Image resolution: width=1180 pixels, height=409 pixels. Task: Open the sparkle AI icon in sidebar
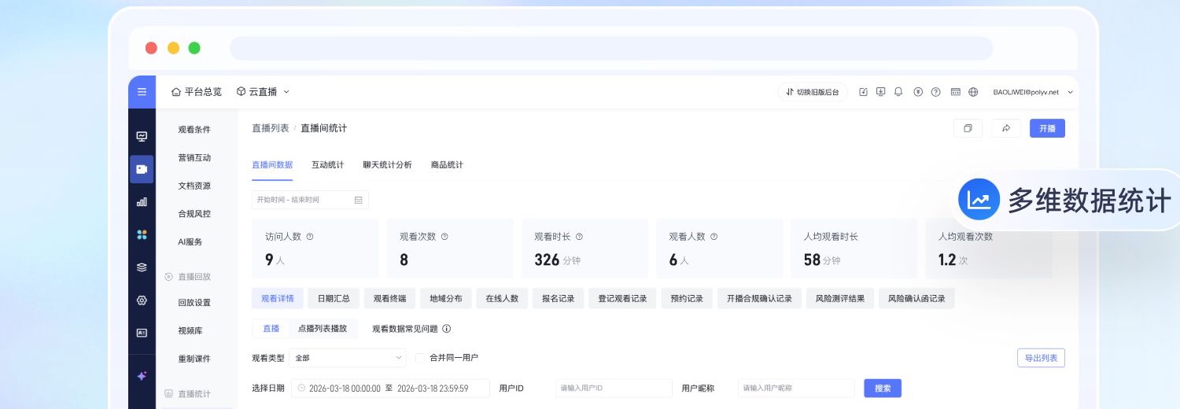pyautogui.click(x=142, y=376)
